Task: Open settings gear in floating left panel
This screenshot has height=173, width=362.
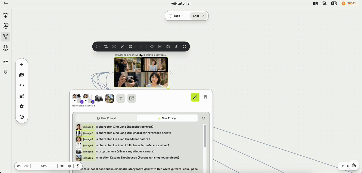Action: [22, 107]
